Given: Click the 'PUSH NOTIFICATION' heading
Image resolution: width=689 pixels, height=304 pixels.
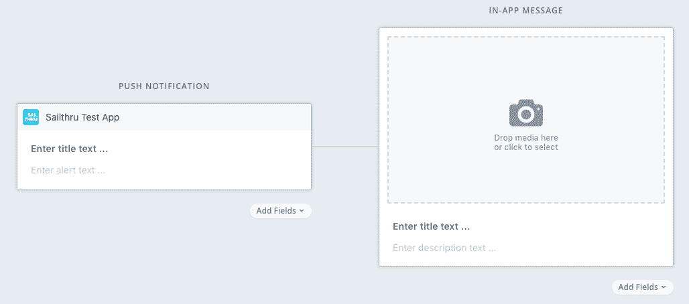Looking at the screenshot, I should 164,86.
